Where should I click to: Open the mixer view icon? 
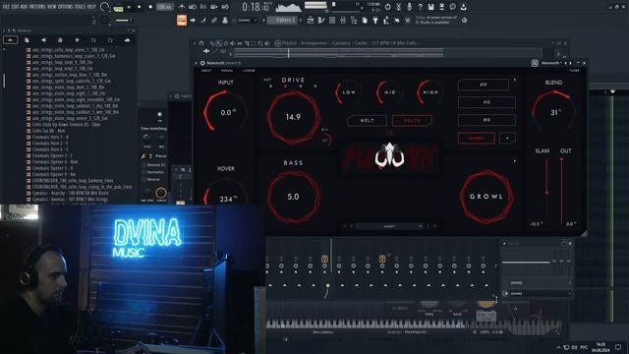[x=343, y=20]
